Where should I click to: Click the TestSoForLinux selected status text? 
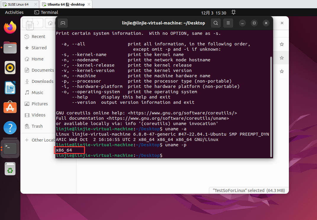[249, 191]
